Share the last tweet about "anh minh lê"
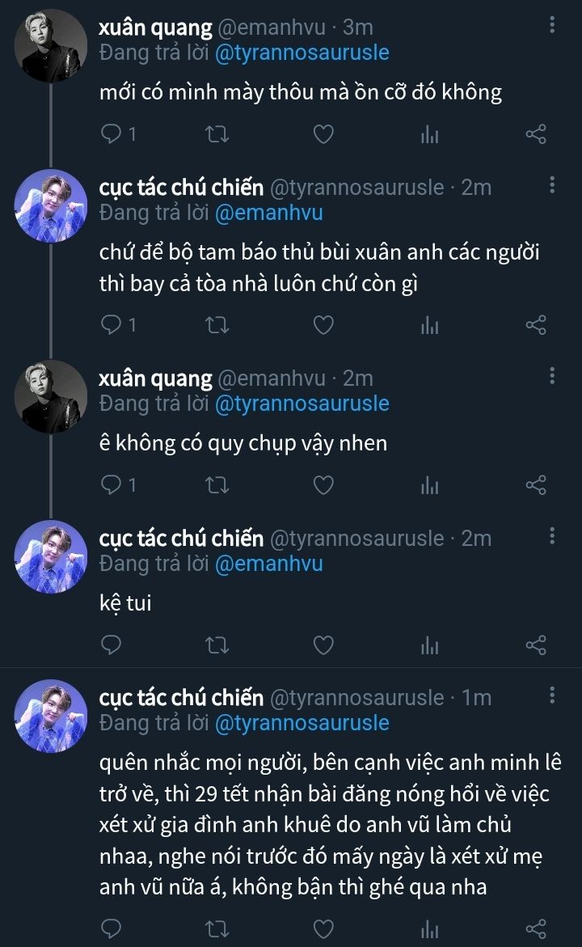The width and height of the screenshot is (582, 947). coord(536,928)
